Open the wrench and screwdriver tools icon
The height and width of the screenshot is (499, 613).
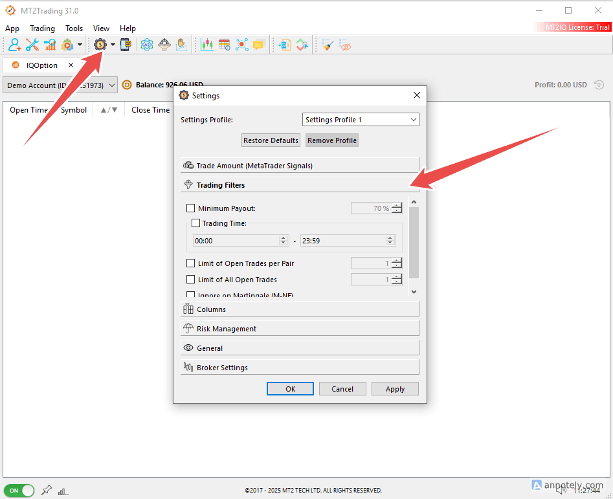[32, 45]
